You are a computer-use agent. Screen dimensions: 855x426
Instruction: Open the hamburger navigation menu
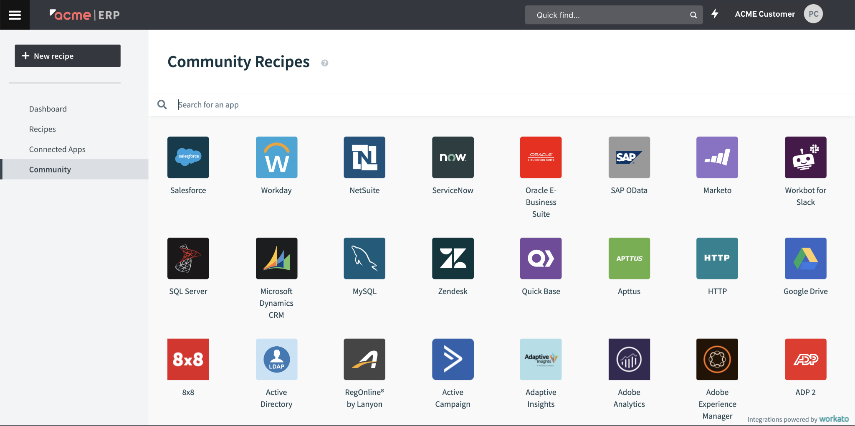(x=15, y=15)
